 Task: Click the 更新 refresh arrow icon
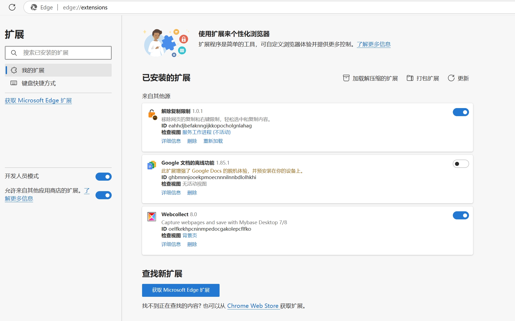tap(451, 78)
